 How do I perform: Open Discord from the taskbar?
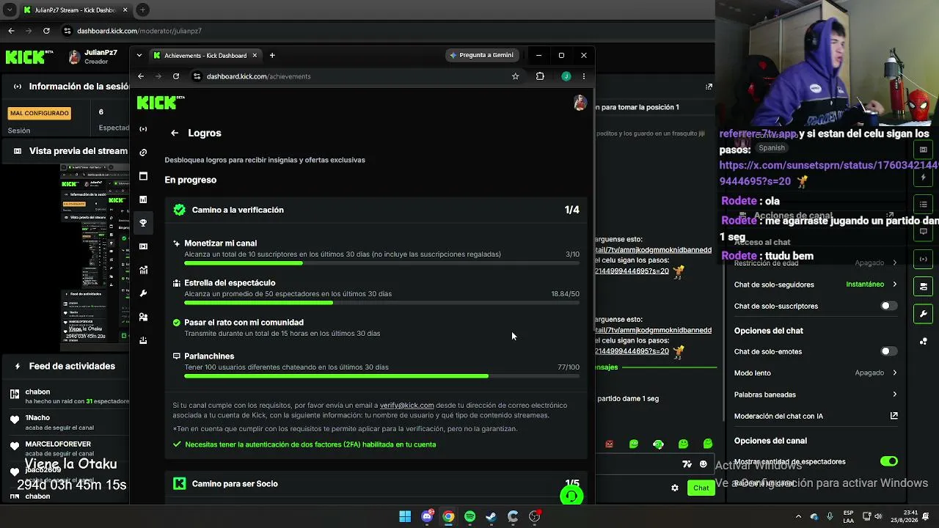(x=427, y=516)
